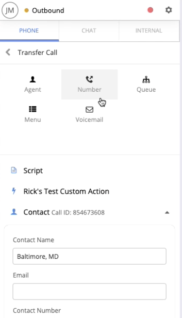Click the empty Email input field
This screenshot has height=318, width=182.
pyautogui.click(x=89, y=291)
